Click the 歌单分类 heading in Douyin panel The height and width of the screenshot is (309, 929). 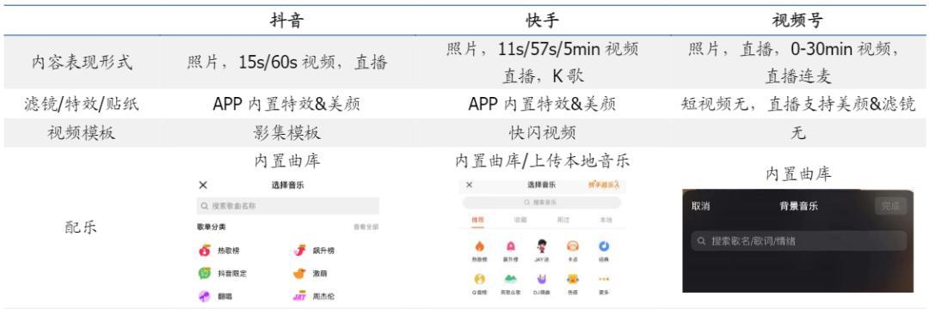(212, 227)
